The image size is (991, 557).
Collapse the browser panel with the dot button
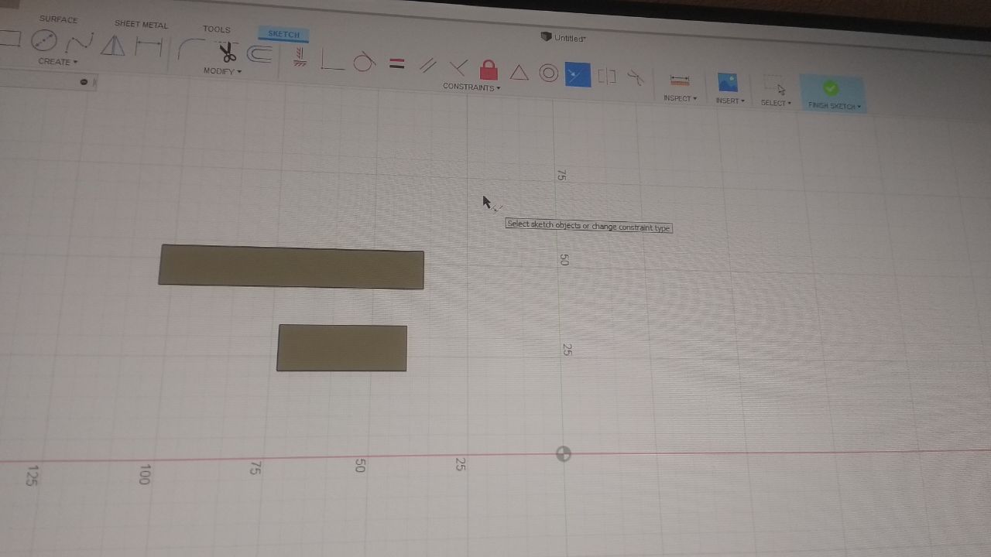coord(84,82)
